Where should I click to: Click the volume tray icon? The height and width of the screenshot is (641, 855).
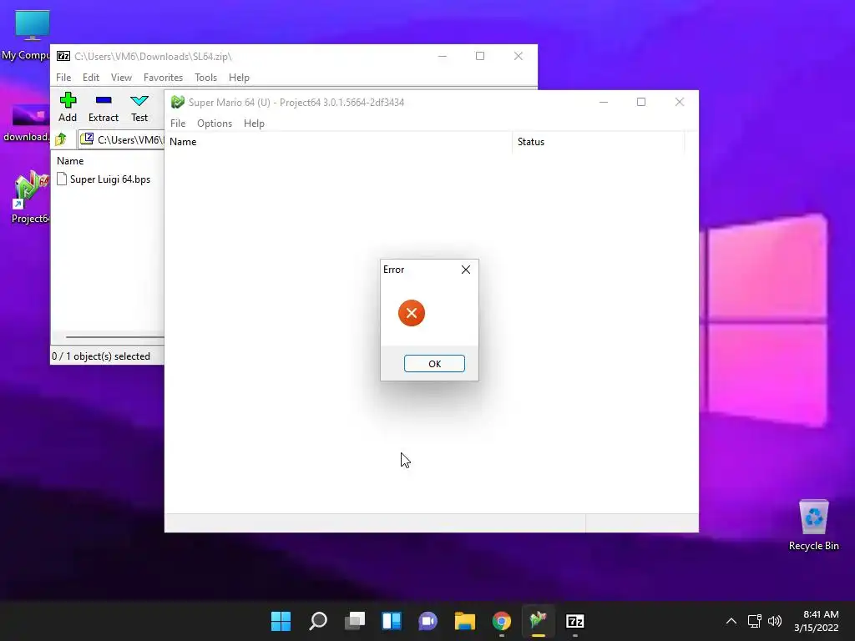tap(775, 621)
